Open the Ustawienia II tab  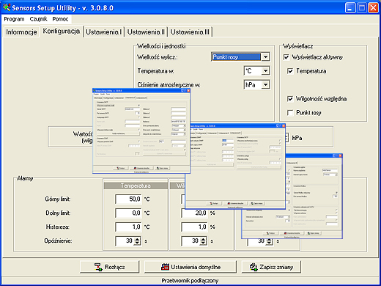tap(146, 32)
